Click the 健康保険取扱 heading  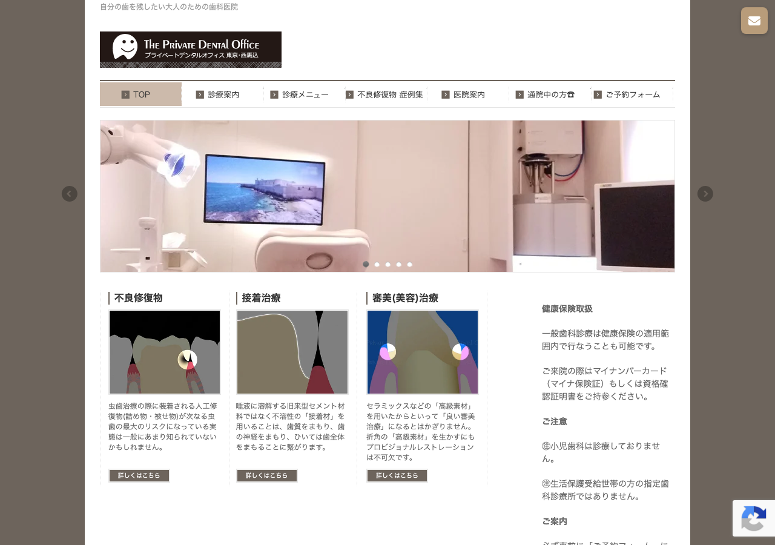click(x=567, y=309)
